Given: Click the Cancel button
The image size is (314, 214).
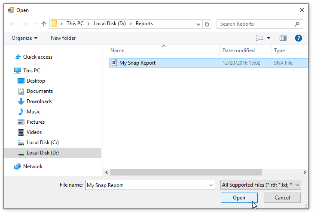Looking at the screenshot, I should [282, 198].
